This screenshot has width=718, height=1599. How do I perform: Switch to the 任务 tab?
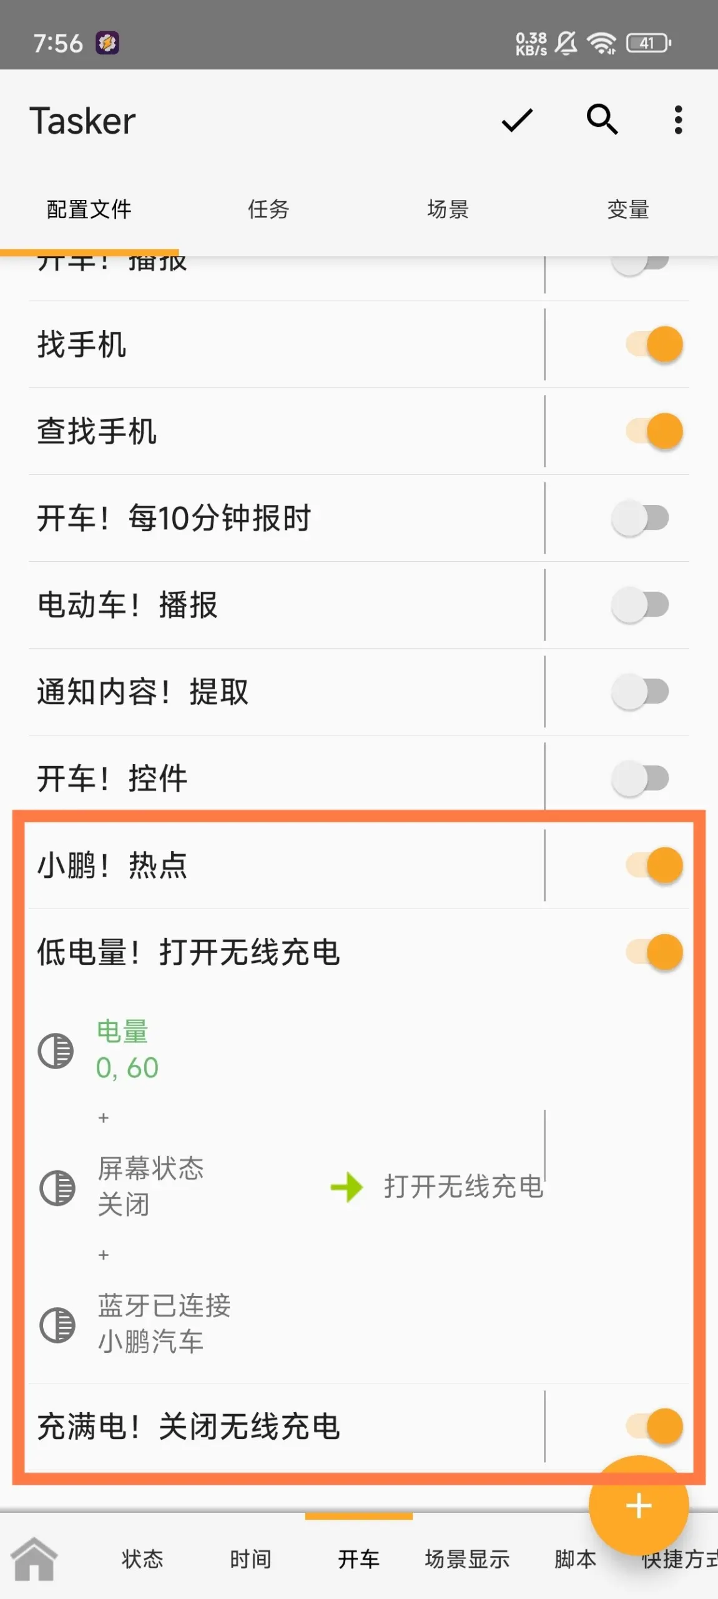pos(268,209)
